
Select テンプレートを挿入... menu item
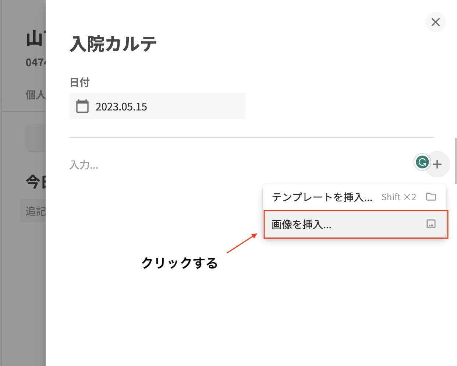coord(322,197)
